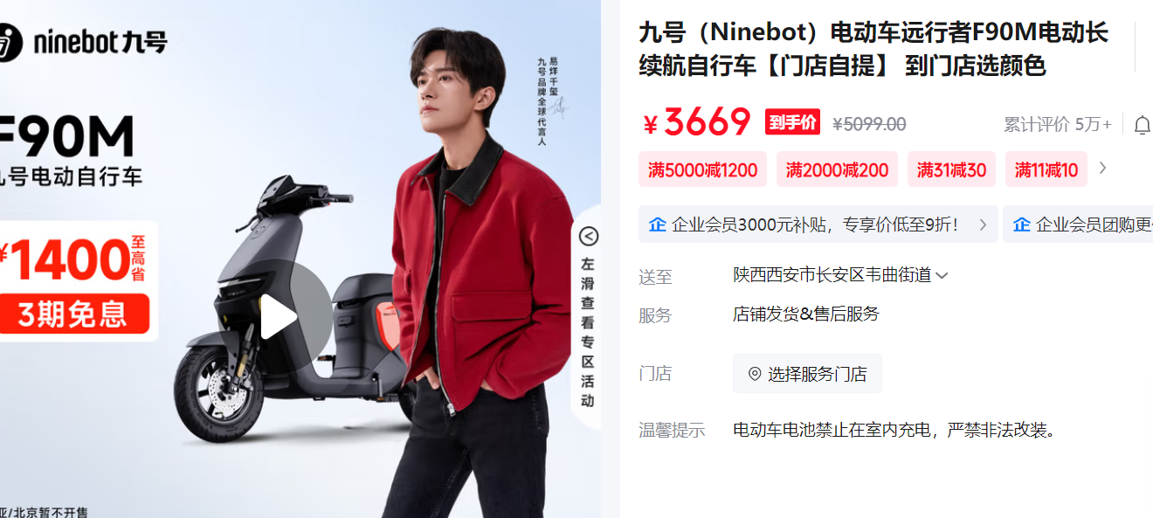Open 累计评价 5万+ reviews link
1153x518 pixels.
click(1057, 125)
